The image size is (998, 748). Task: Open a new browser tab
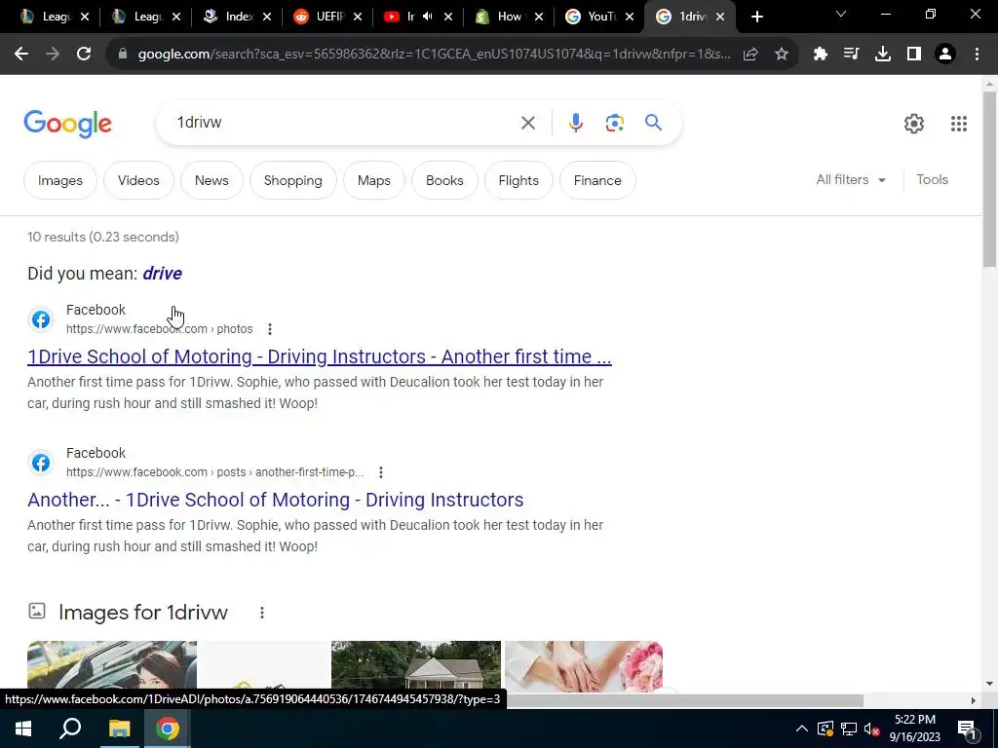(x=756, y=18)
